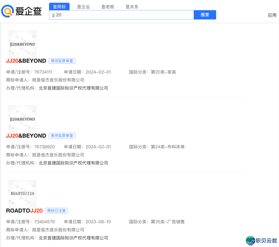Click the blue 搜索 button

(x=205, y=15)
